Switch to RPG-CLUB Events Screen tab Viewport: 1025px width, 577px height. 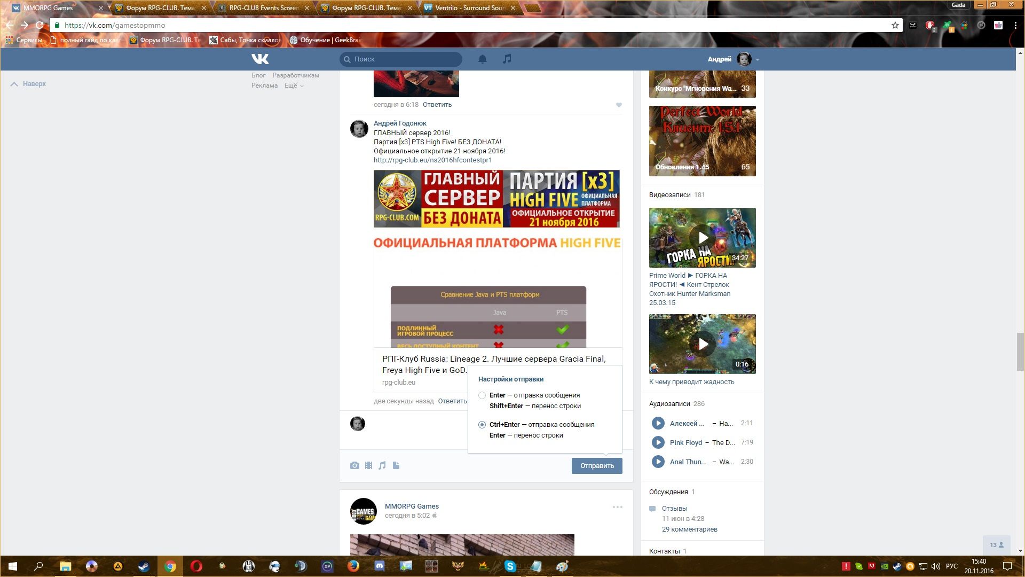point(263,8)
